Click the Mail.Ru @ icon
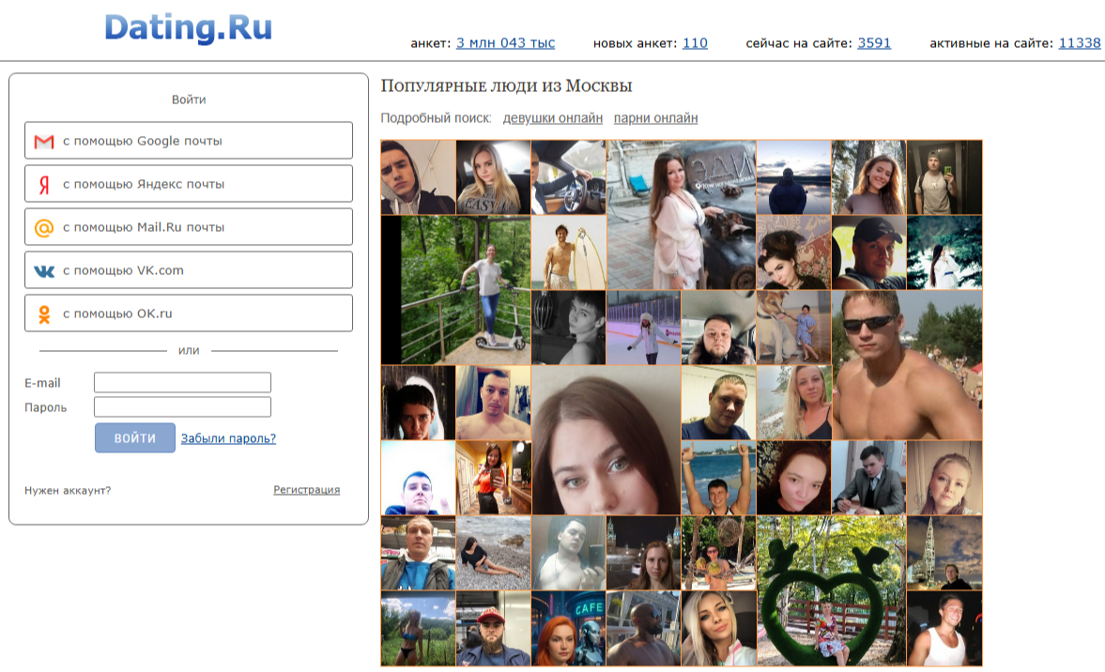 pyautogui.click(x=44, y=228)
